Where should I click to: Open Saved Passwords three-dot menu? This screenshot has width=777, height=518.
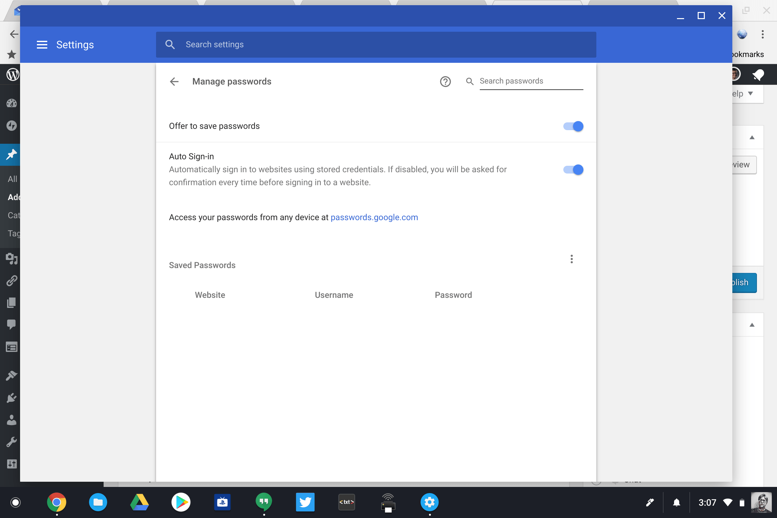[x=571, y=259]
